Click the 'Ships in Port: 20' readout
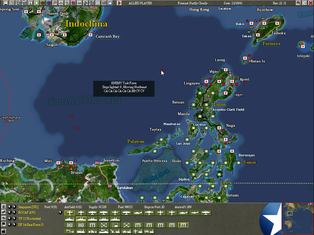Viewport: 314px width, 235px height. 154,207
